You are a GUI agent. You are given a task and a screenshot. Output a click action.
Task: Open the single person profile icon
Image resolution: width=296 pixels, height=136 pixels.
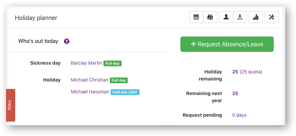[226, 17]
